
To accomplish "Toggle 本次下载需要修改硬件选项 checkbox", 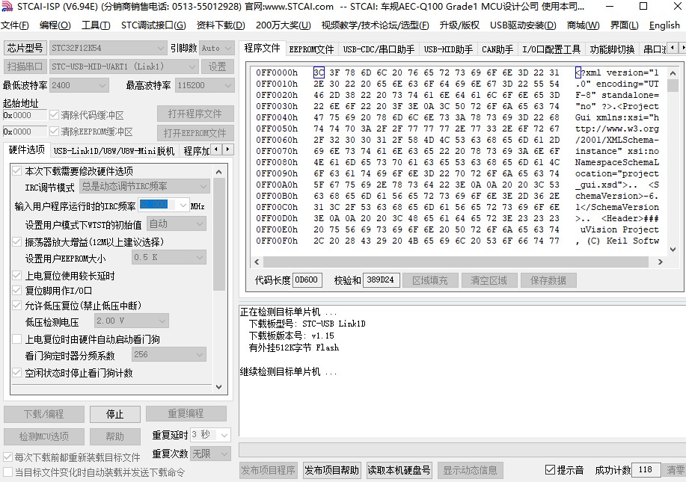I will tap(16, 171).
